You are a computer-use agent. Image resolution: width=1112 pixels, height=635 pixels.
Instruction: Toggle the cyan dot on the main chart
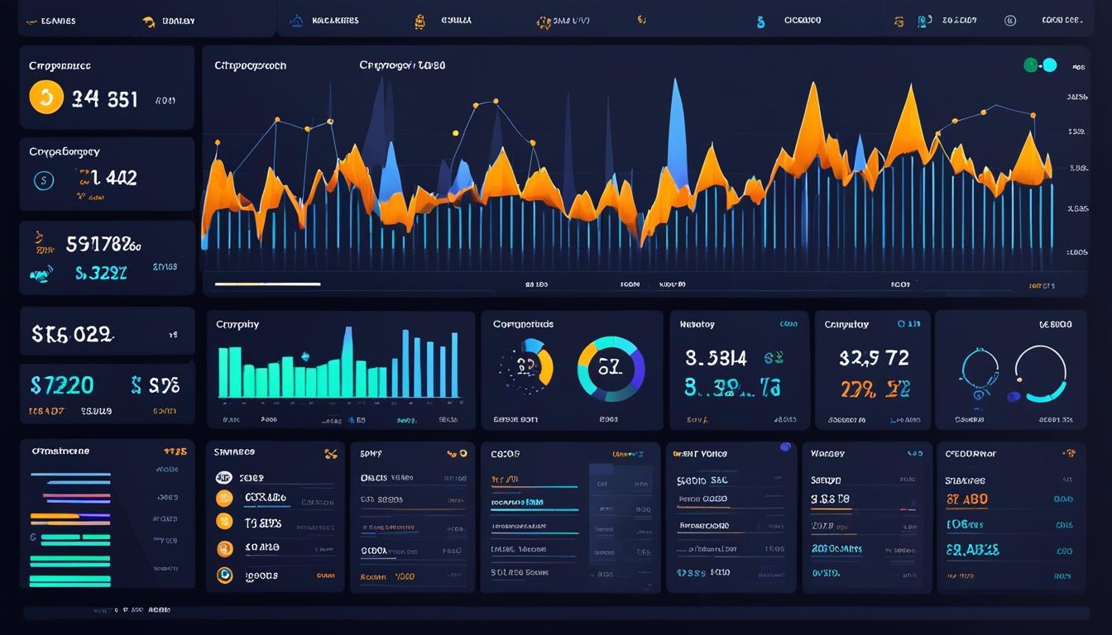coord(1049,65)
